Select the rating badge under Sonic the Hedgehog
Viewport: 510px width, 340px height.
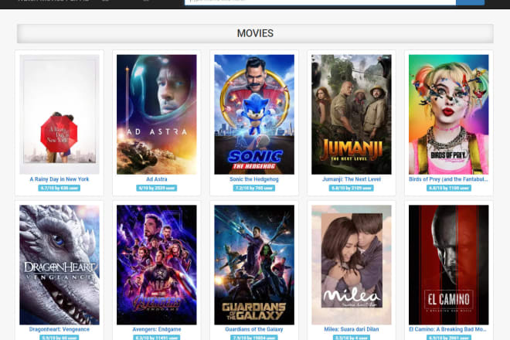(x=254, y=188)
